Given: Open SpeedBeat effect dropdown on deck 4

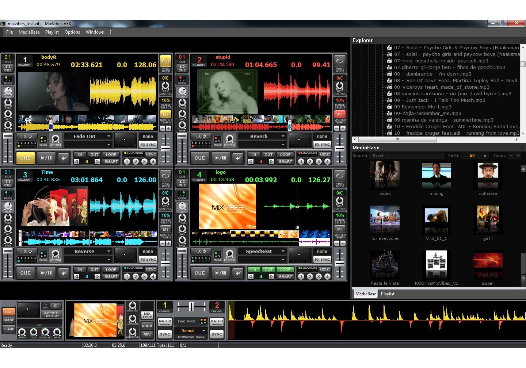Looking at the screenshot, I should tap(262, 251).
